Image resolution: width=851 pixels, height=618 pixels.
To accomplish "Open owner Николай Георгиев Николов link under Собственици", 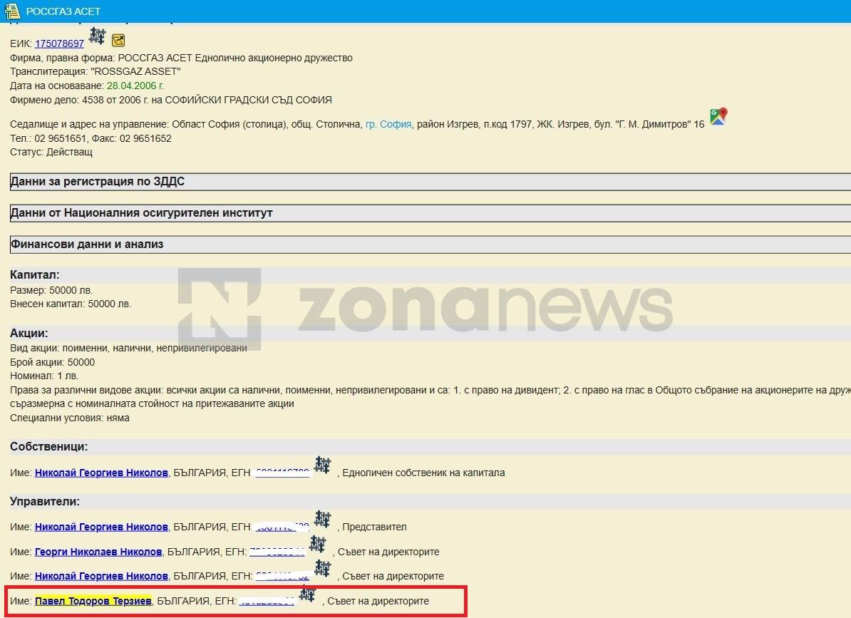I will coord(101,473).
